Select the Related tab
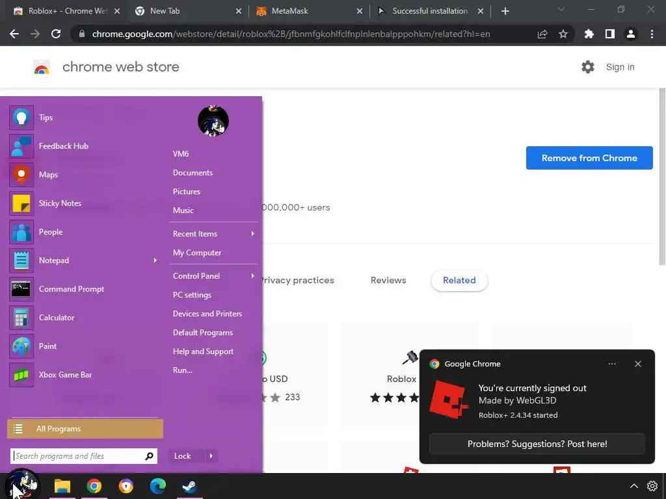The image size is (666, 499). (x=459, y=281)
